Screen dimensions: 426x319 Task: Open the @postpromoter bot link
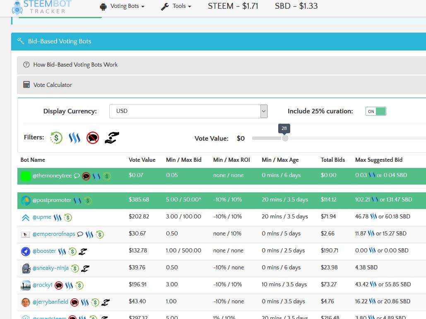pos(52,200)
